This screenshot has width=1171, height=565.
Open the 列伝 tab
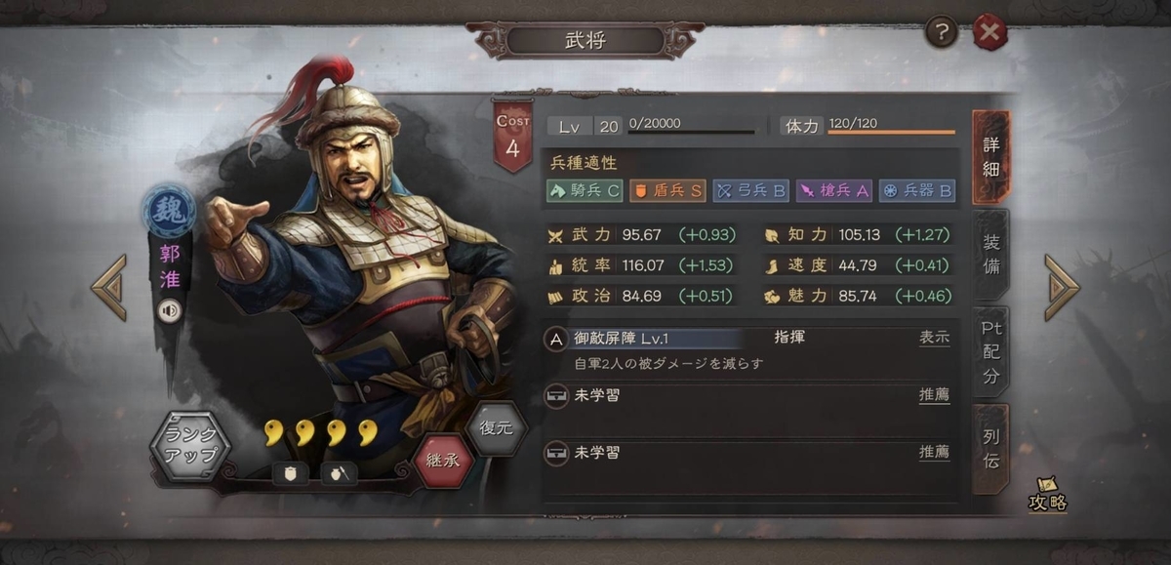tap(991, 449)
